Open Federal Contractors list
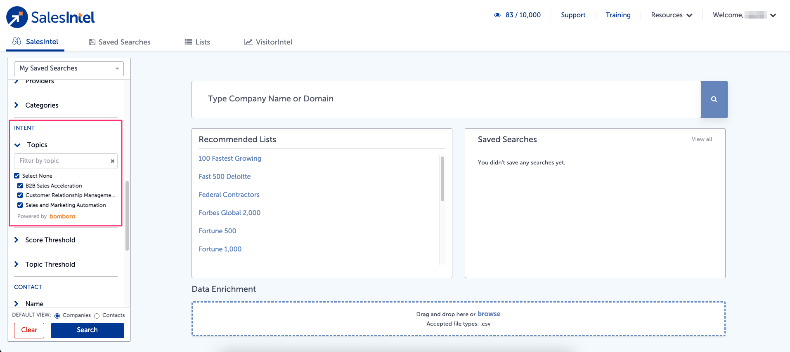 (229, 195)
